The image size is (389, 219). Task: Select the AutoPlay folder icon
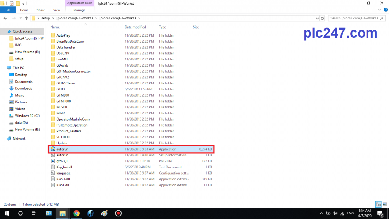(x=53, y=35)
